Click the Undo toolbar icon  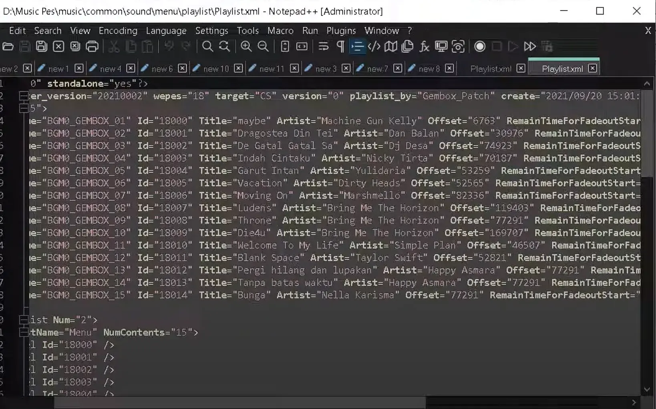tap(169, 47)
